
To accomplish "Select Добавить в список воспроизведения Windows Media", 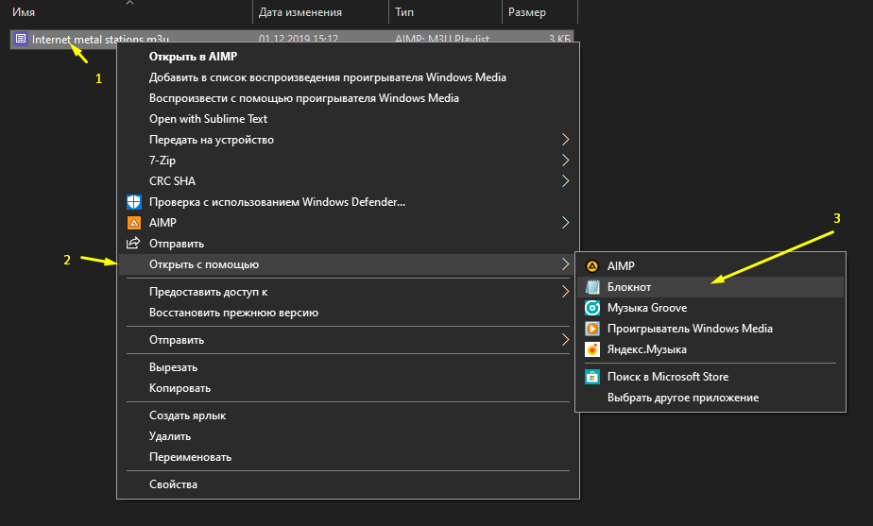I will pos(348,77).
